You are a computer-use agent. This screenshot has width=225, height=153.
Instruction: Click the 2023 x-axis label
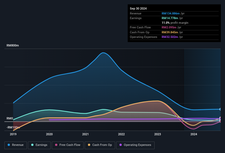(x=158, y=134)
